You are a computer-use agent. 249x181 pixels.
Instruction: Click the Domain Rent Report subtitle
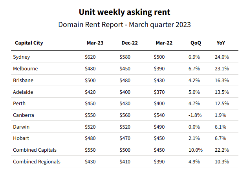[124, 24]
